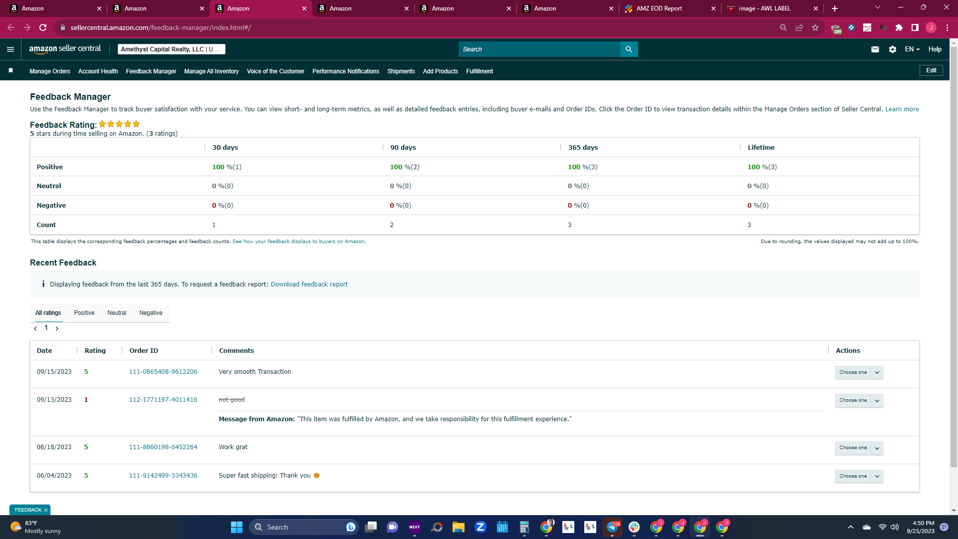The height and width of the screenshot is (539, 958).
Task: Click the Windows taskbar Search box
Action: pos(304,527)
